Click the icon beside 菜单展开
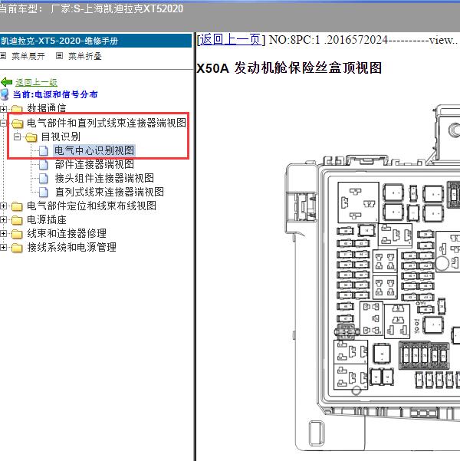 [x=3, y=55]
